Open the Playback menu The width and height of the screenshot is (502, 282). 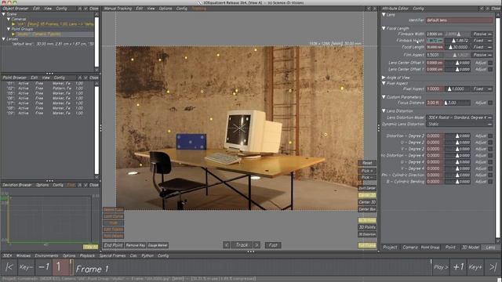tap(87, 256)
